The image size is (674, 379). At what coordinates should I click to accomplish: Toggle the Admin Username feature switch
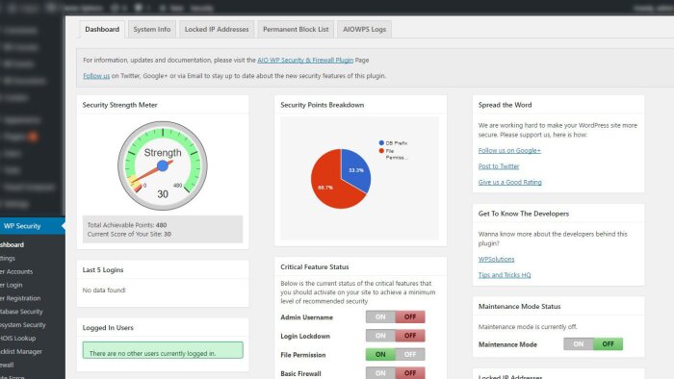(395, 316)
